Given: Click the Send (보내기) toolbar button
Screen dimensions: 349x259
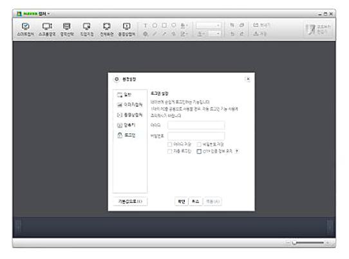Looking at the screenshot, I should (x=261, y=25).
